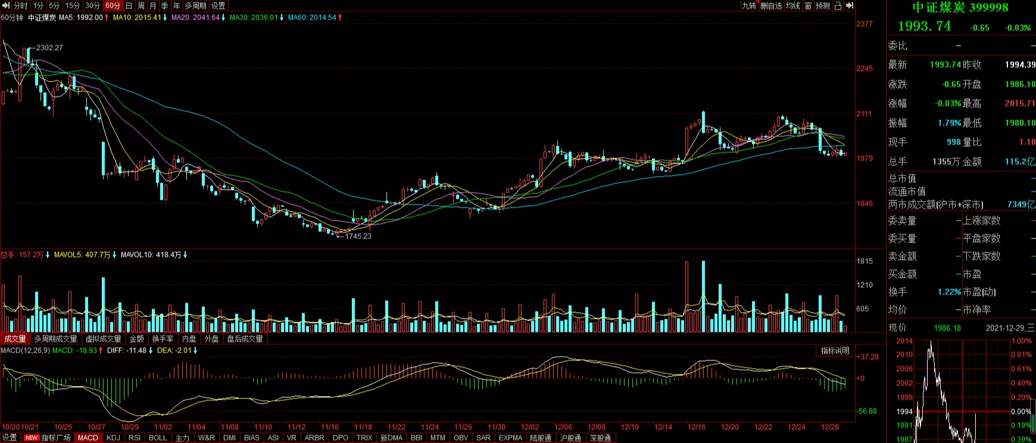The width and height of the screenshot is (1036, 443).
Task: Open 虚拟成交量 volume tab
Action: pyautogui.click(x=104, y=339)
